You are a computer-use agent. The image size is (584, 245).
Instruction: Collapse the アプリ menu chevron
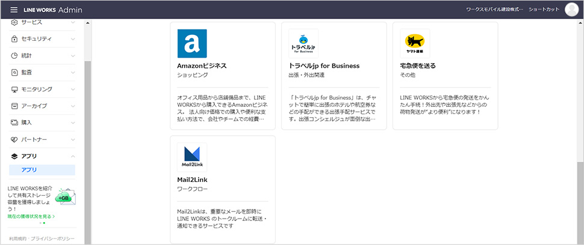(x=73, y=156)
